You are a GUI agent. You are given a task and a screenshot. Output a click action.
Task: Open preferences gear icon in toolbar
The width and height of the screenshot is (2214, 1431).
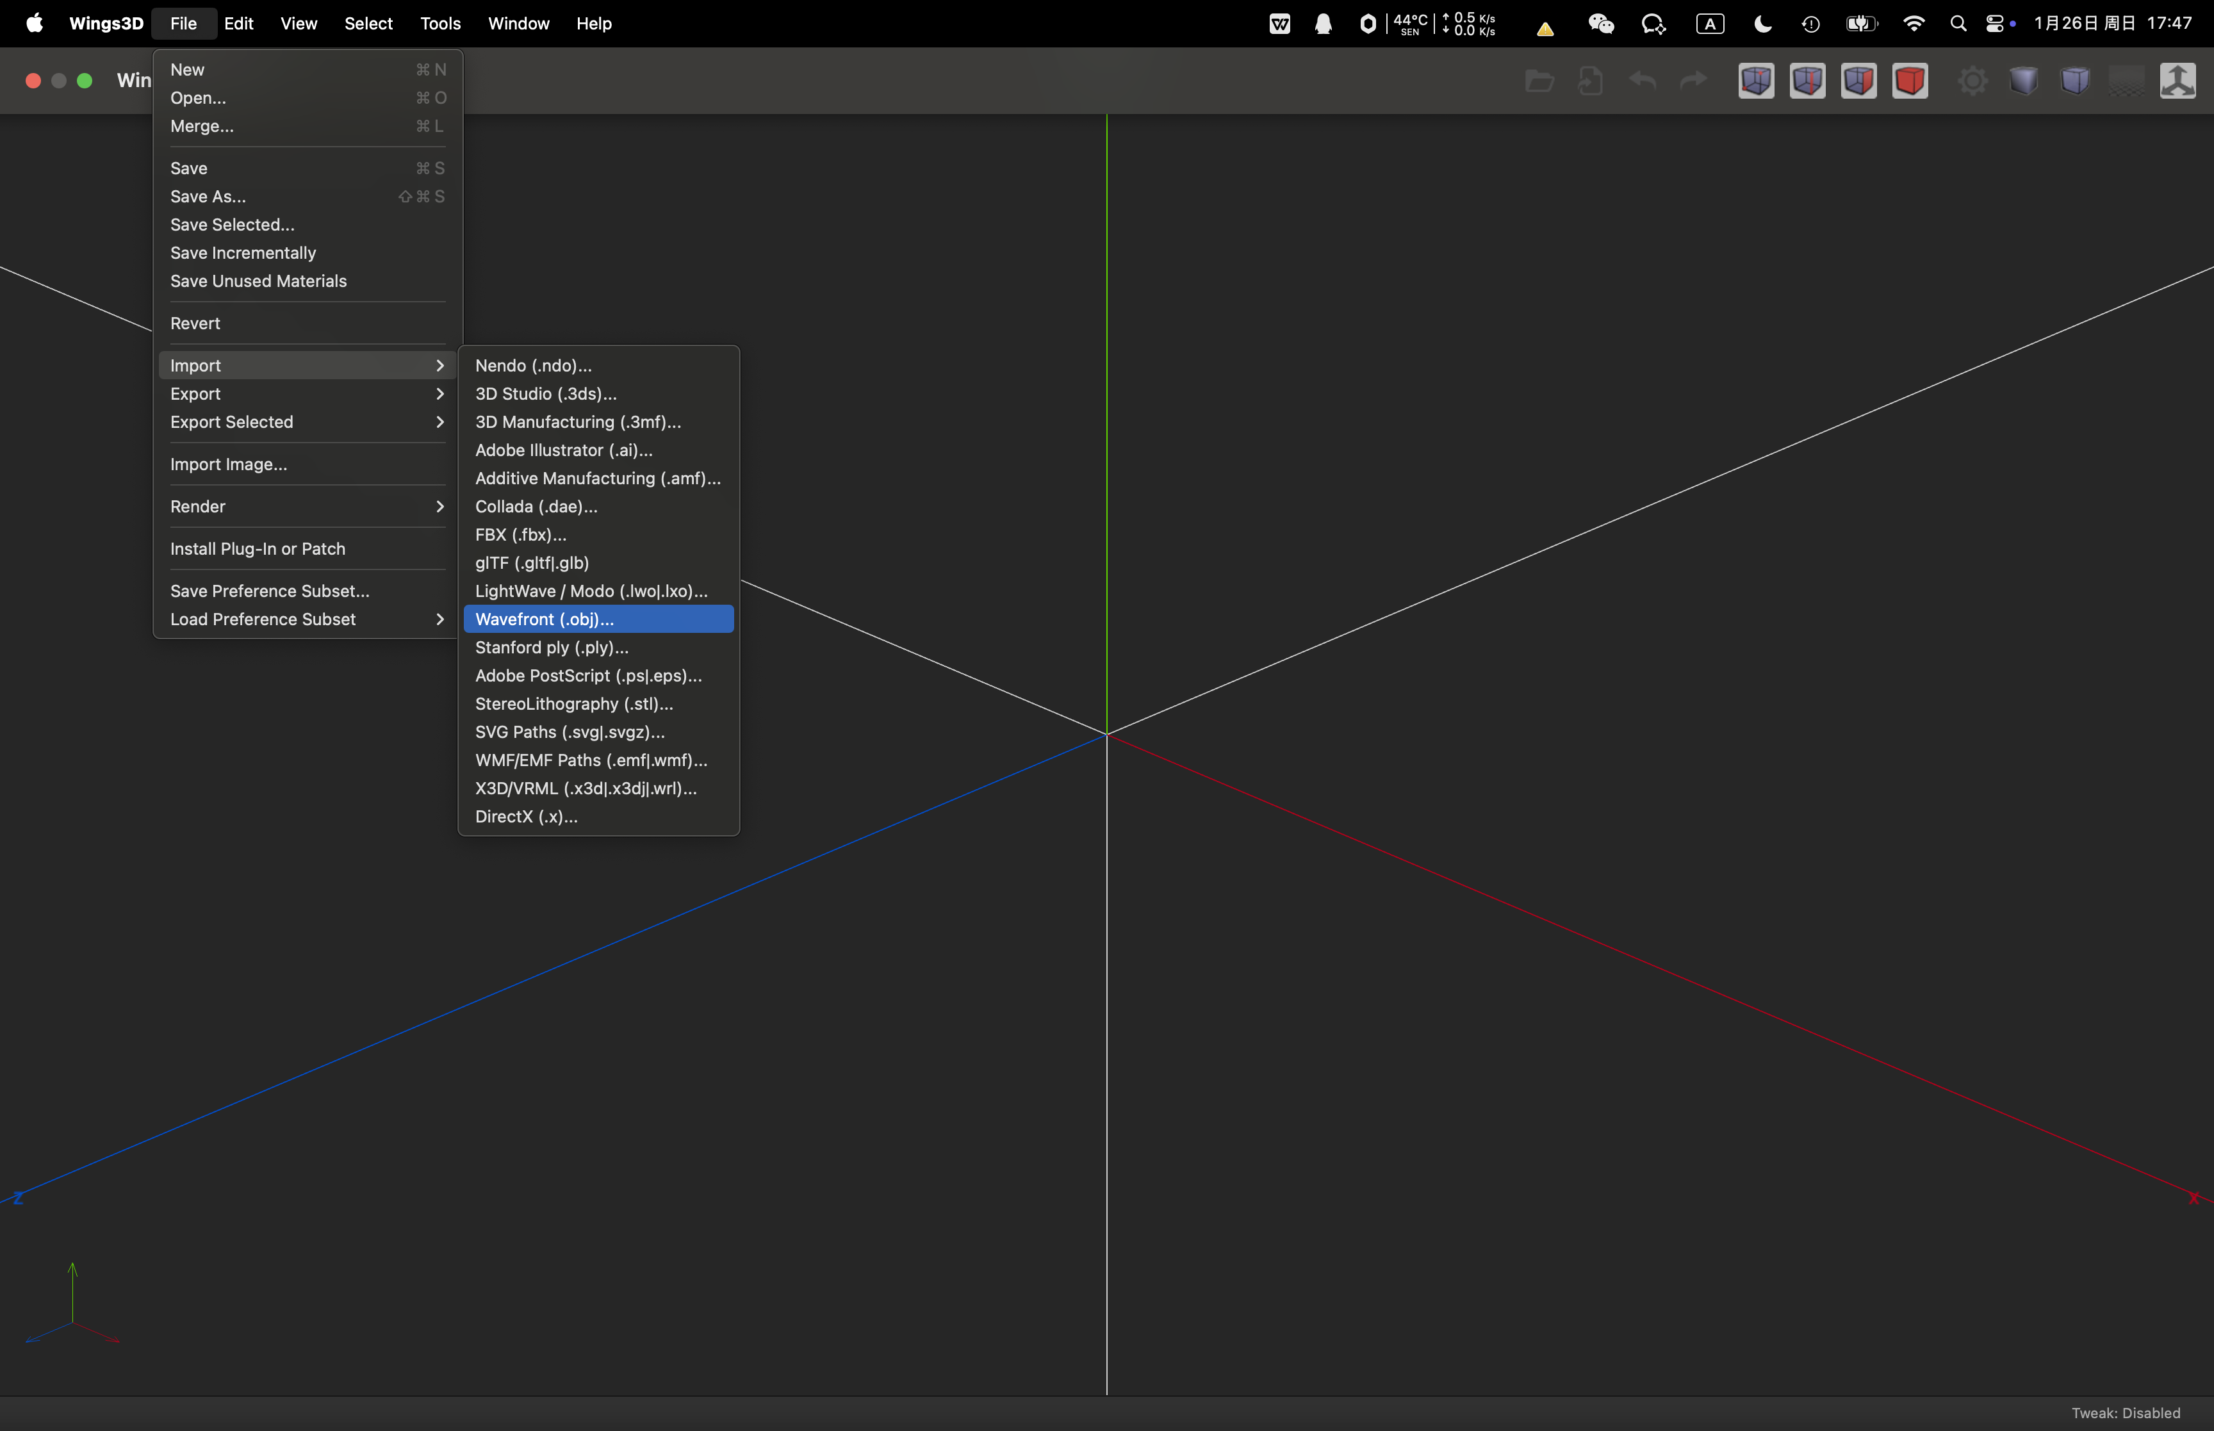(1972, 81)
